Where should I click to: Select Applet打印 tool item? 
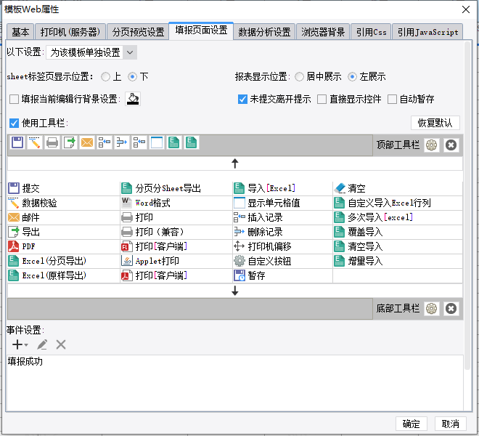(176, 261)
